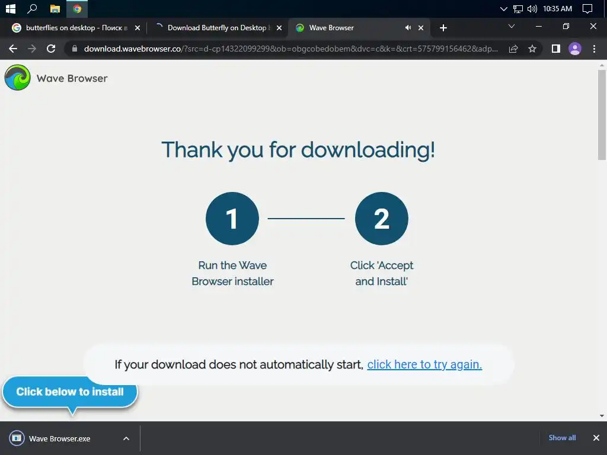Image resolution: width=607 pixels, height=455 pixels.
Task: Share this page using the share icon
Action: click(513, 49)
